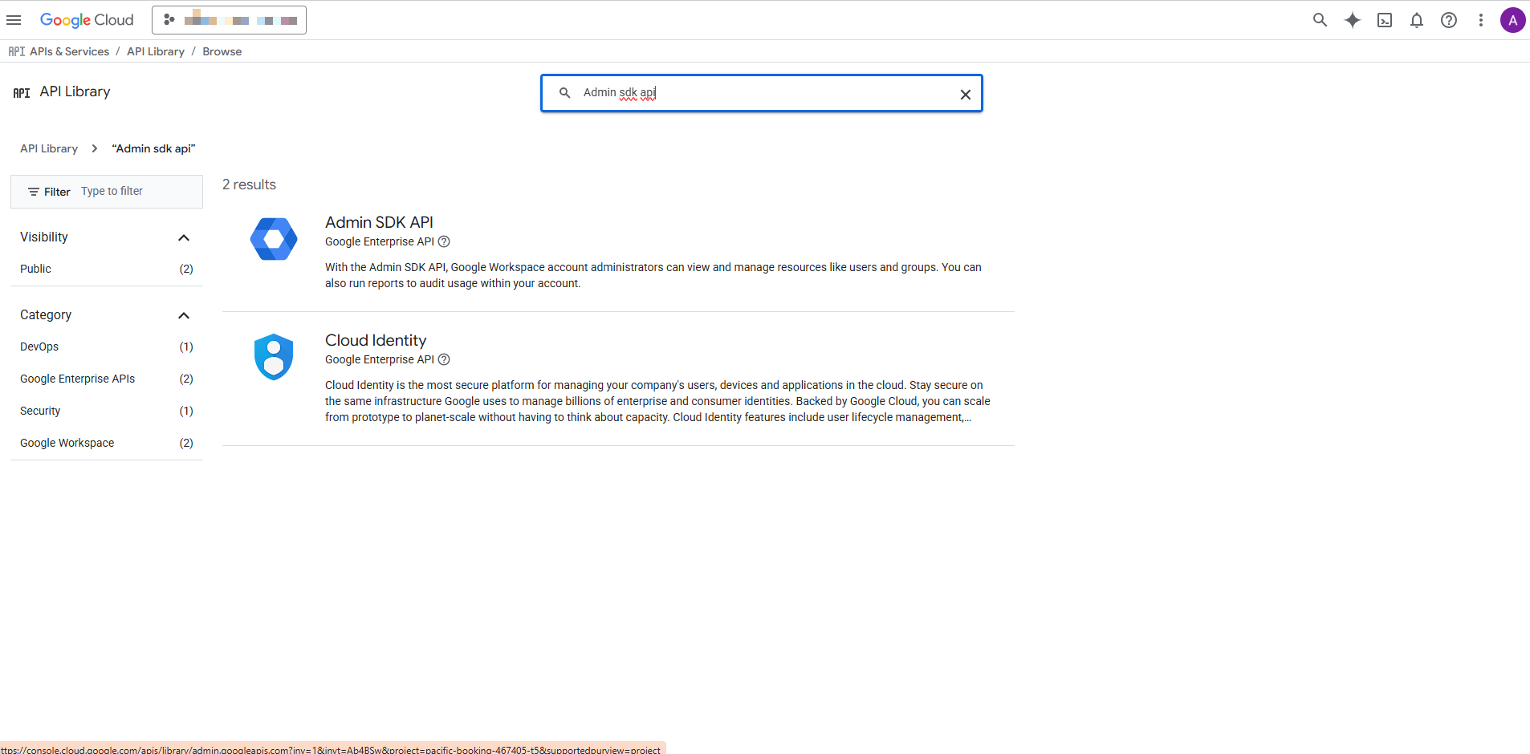Focus the Type to filter field

pos(136,192)
